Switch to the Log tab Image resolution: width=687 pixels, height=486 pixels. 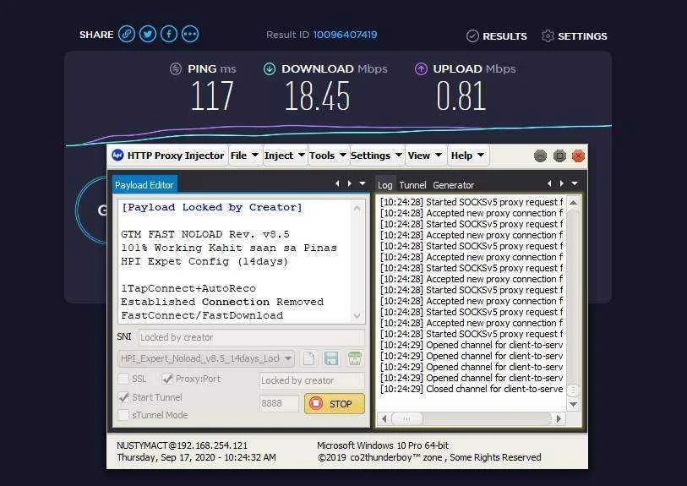(385, 185)
